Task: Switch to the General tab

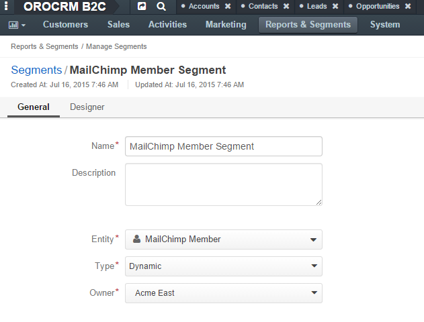Action: [34, 107]
